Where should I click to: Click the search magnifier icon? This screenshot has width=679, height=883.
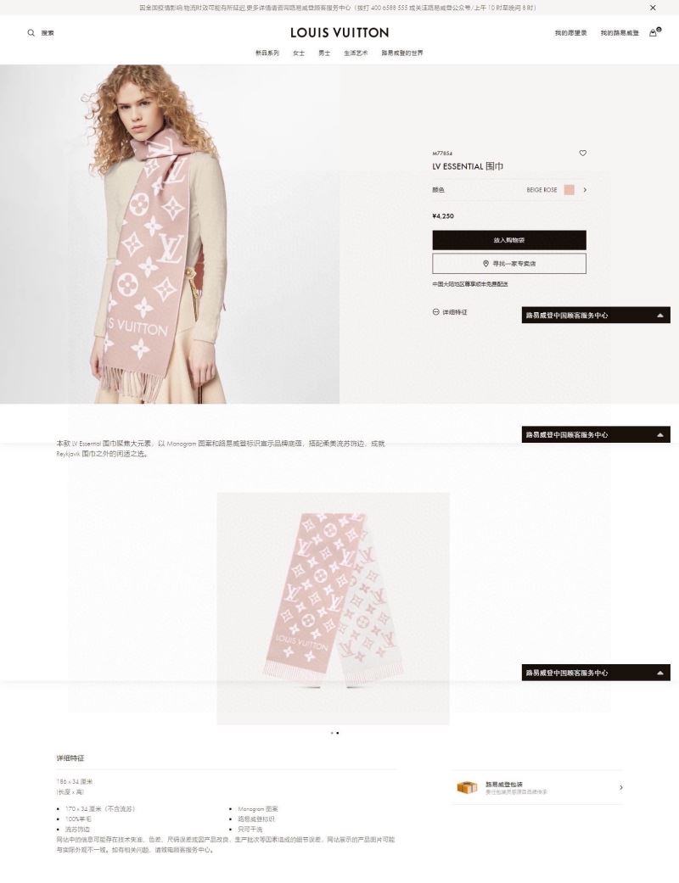click(x=31, y=33)
